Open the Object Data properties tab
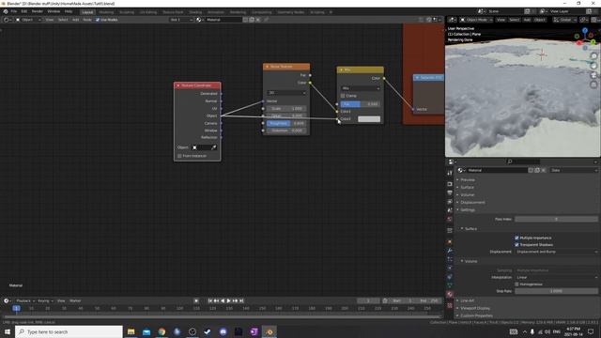Image resolution: width=601 pixels, height=338 pixels. 450,285
